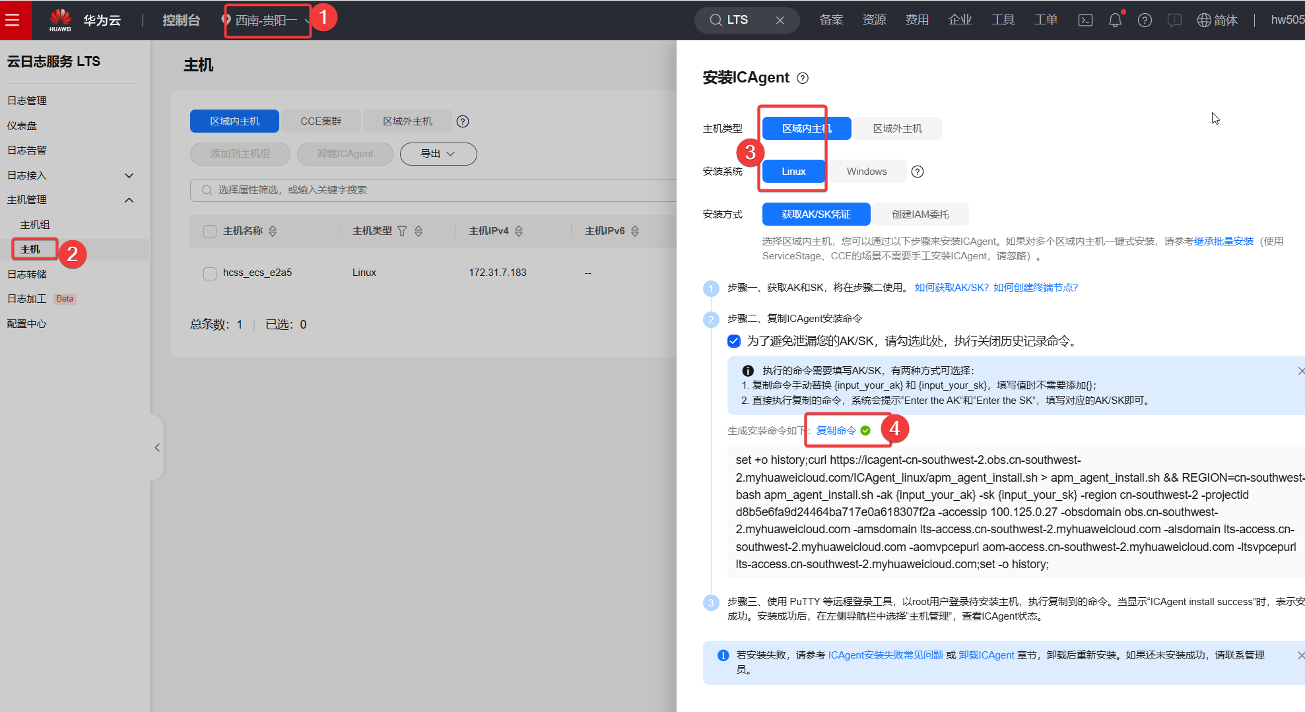Click the host search filter input field

[x=436, y=190]
